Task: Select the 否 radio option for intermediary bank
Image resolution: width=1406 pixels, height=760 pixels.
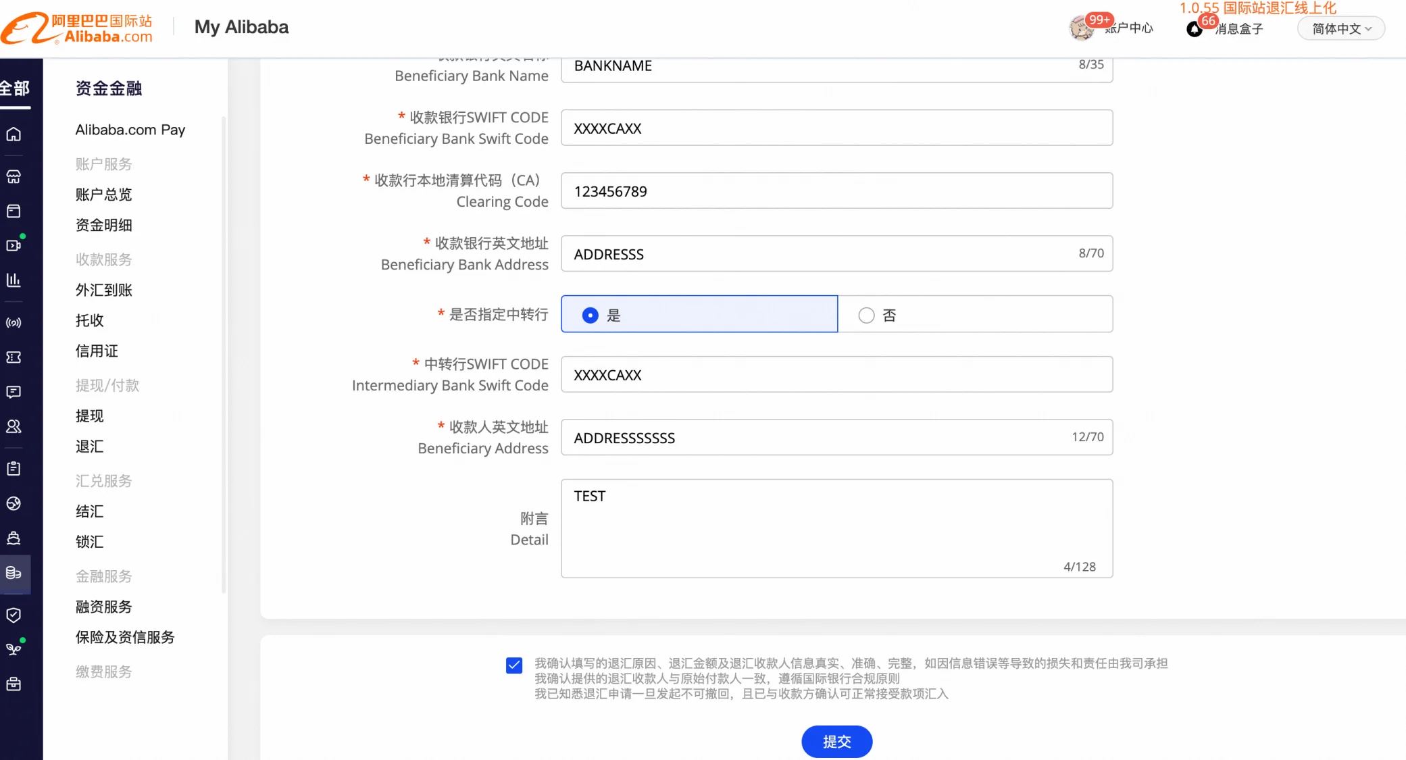Action: click(866, 315)
